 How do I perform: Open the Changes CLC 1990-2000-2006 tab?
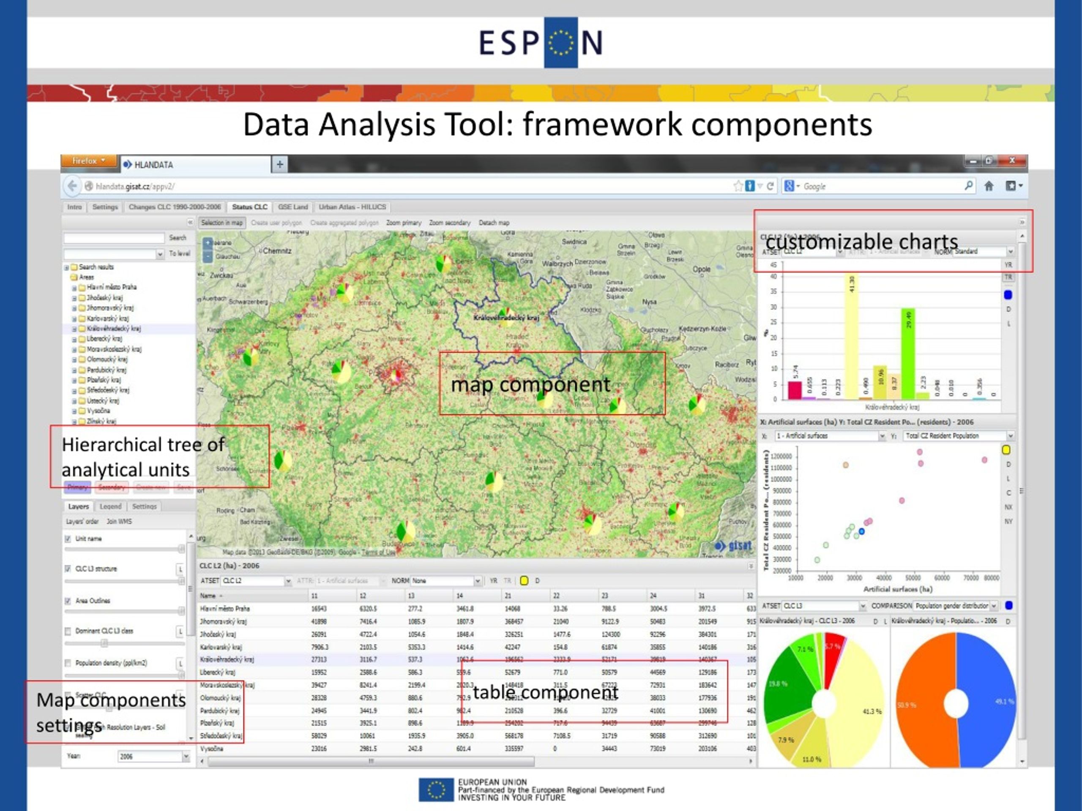click(175, 207)
